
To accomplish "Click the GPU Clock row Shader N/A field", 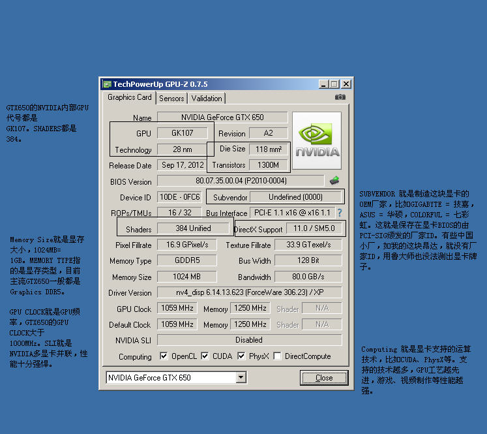I will [322, 308].
